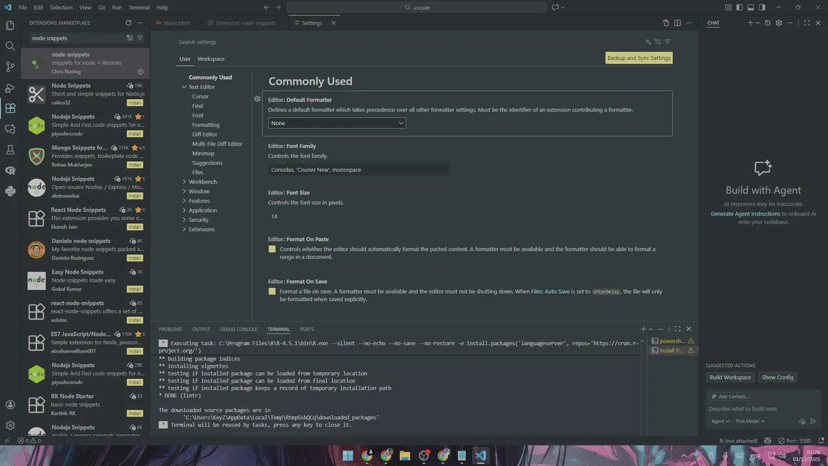Open Windows Start button on taskbar
828x466 pixels.
(x=348, y=456)
